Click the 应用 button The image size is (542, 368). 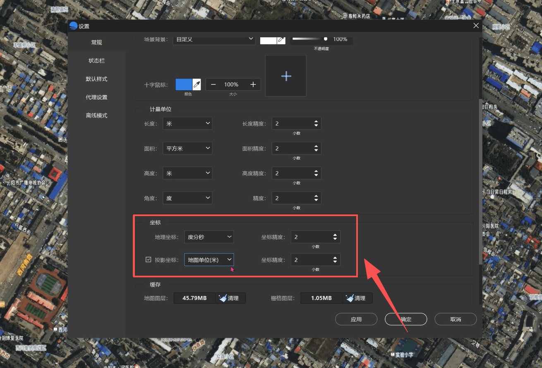[356, 319]
